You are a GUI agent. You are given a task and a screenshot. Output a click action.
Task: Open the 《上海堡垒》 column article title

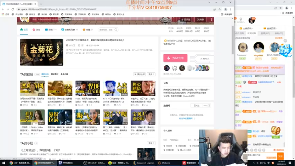[x=40, y=150]
